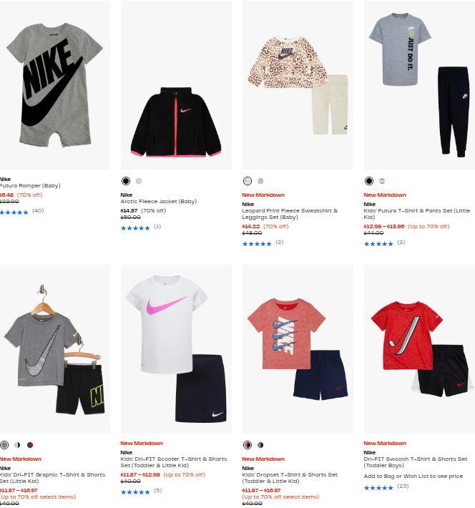The width and height of the screenshot is (475, 508).
Task: Open the Futura Romper product image
Action: (55, 85)
